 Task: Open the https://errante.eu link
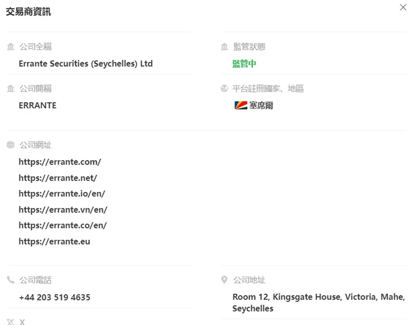54,241
